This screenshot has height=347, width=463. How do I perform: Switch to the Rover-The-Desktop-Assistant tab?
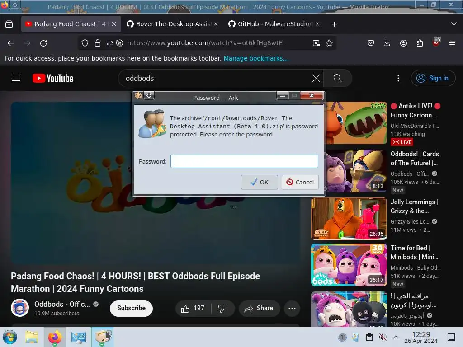point(172,24)
